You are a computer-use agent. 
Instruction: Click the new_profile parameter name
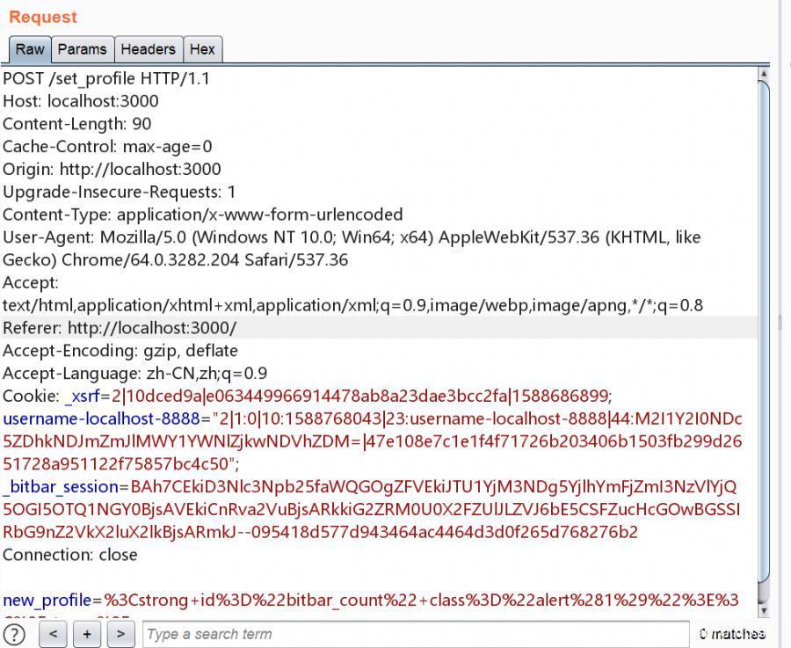click(x=47, y=601)
